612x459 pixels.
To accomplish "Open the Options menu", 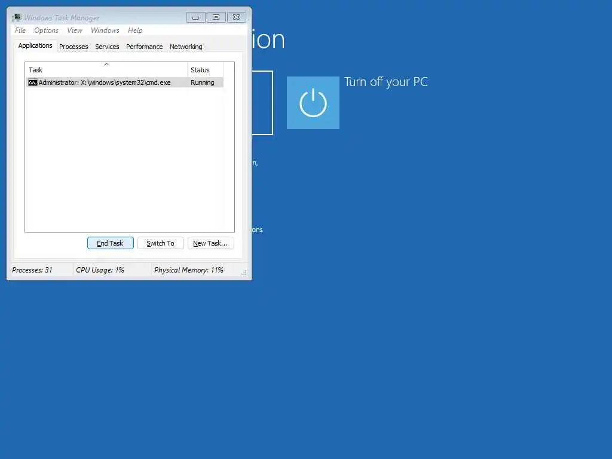I will click(46, 30).
